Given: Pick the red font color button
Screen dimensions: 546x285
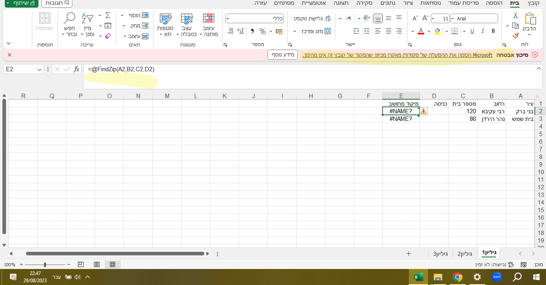Looking at the screenshot, I should pyautogui.click(x=420, y=31).
